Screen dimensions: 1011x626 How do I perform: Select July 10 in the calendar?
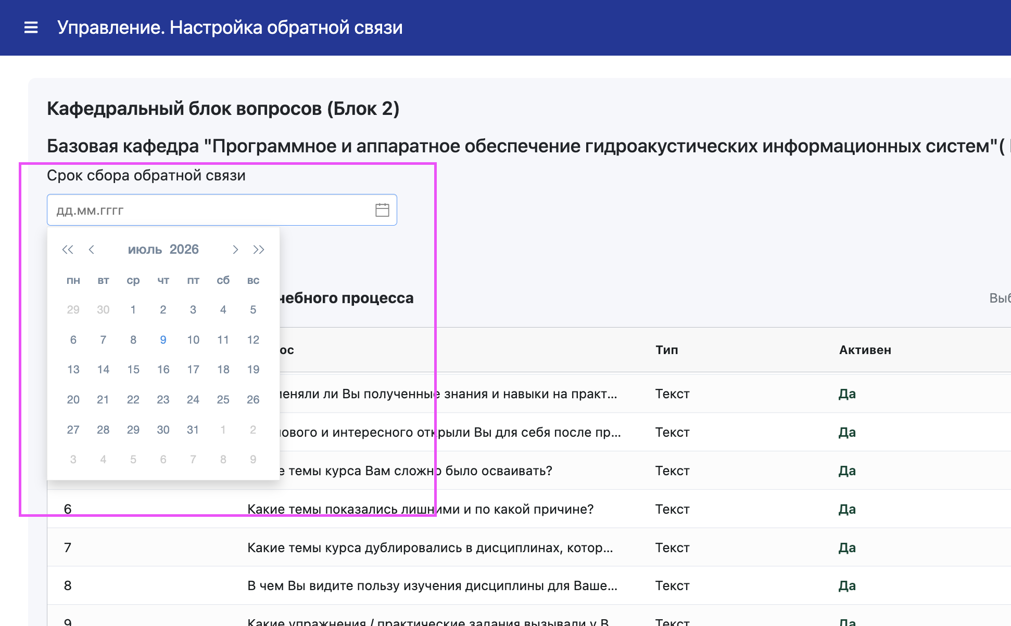pos(193,340)
